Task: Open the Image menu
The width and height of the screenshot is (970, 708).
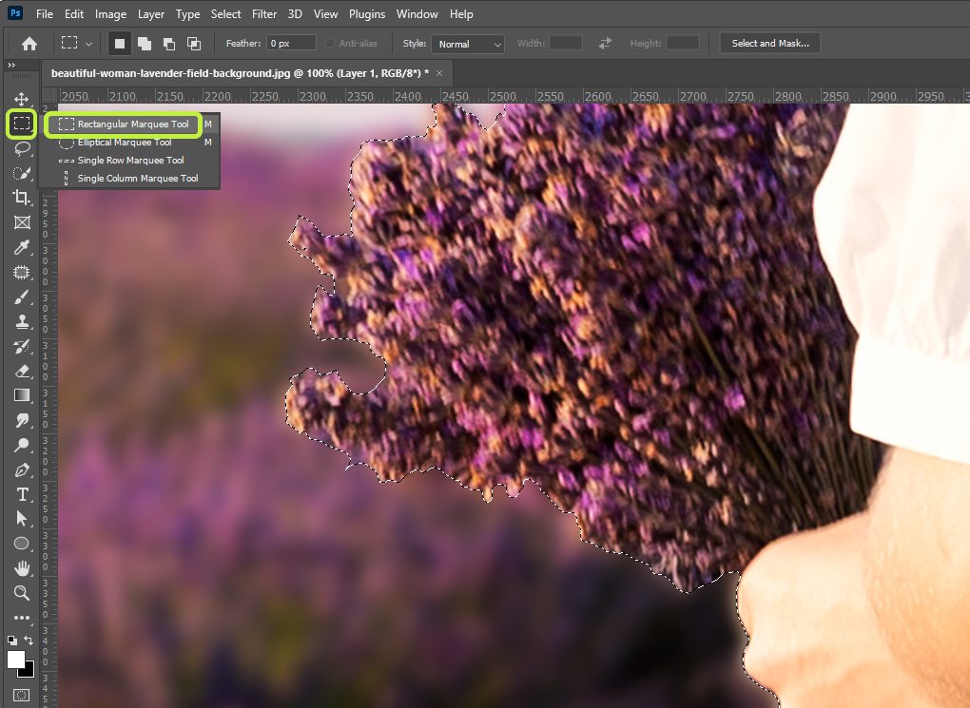Action: (x=110, y=13)
